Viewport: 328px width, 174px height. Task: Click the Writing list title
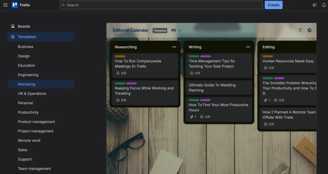(x=195, y=47)
